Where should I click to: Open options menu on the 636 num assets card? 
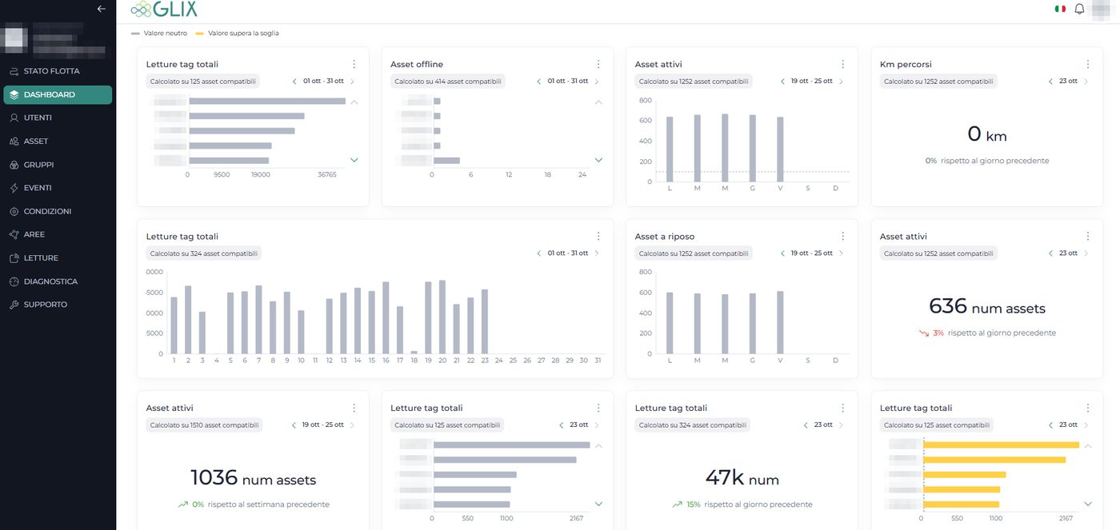(x=1087, y=236)
